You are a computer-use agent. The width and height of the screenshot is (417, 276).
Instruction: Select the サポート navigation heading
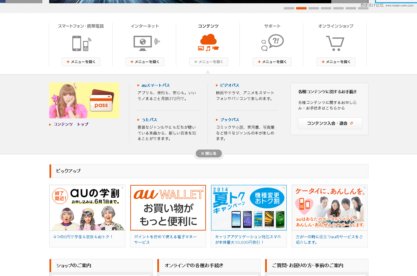click(x=272, y=26)
